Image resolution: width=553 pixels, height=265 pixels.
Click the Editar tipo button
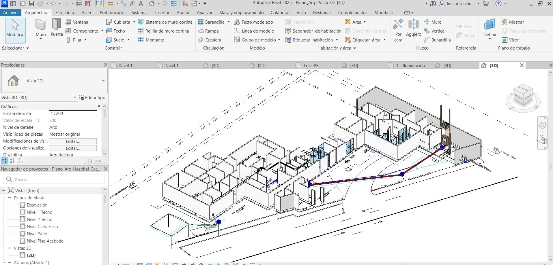92,98
